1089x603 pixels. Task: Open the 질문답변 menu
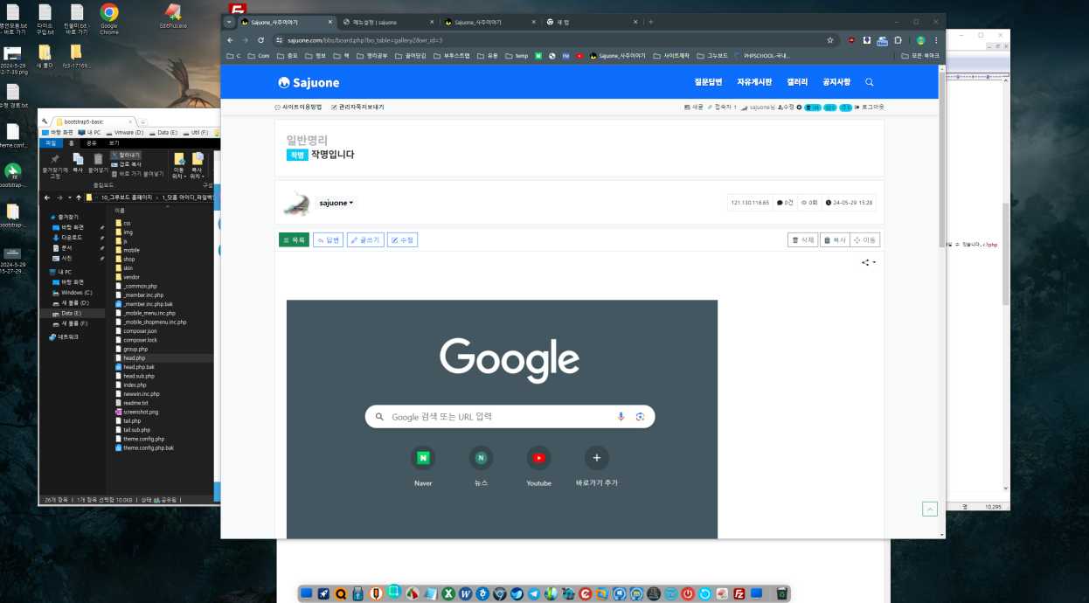pyautogui.click(x=708, y=82)
